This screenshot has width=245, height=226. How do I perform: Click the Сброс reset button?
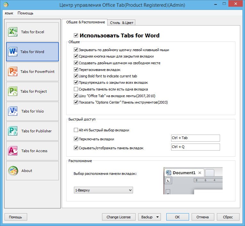click(228, 217)
